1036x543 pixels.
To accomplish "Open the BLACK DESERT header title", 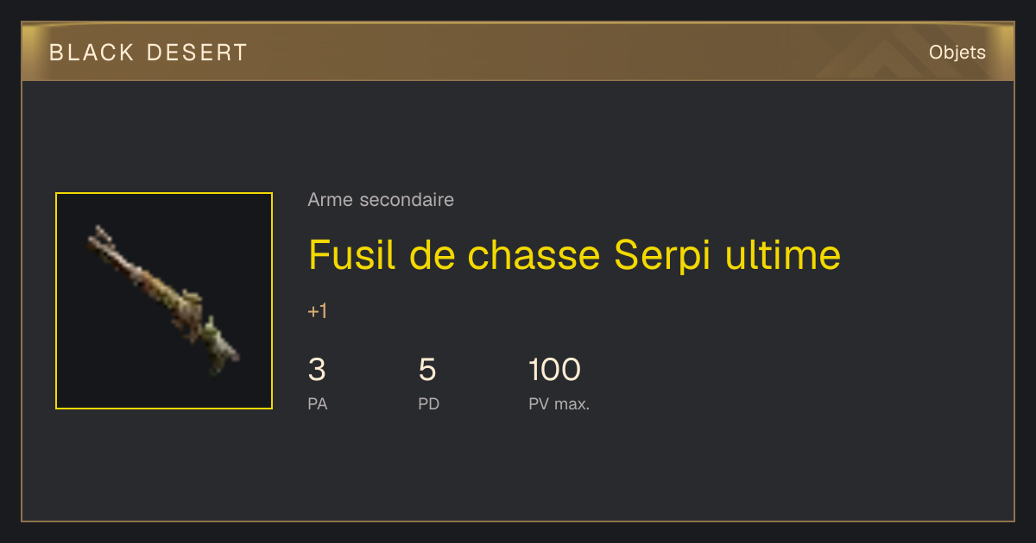I will coord(148,53).
